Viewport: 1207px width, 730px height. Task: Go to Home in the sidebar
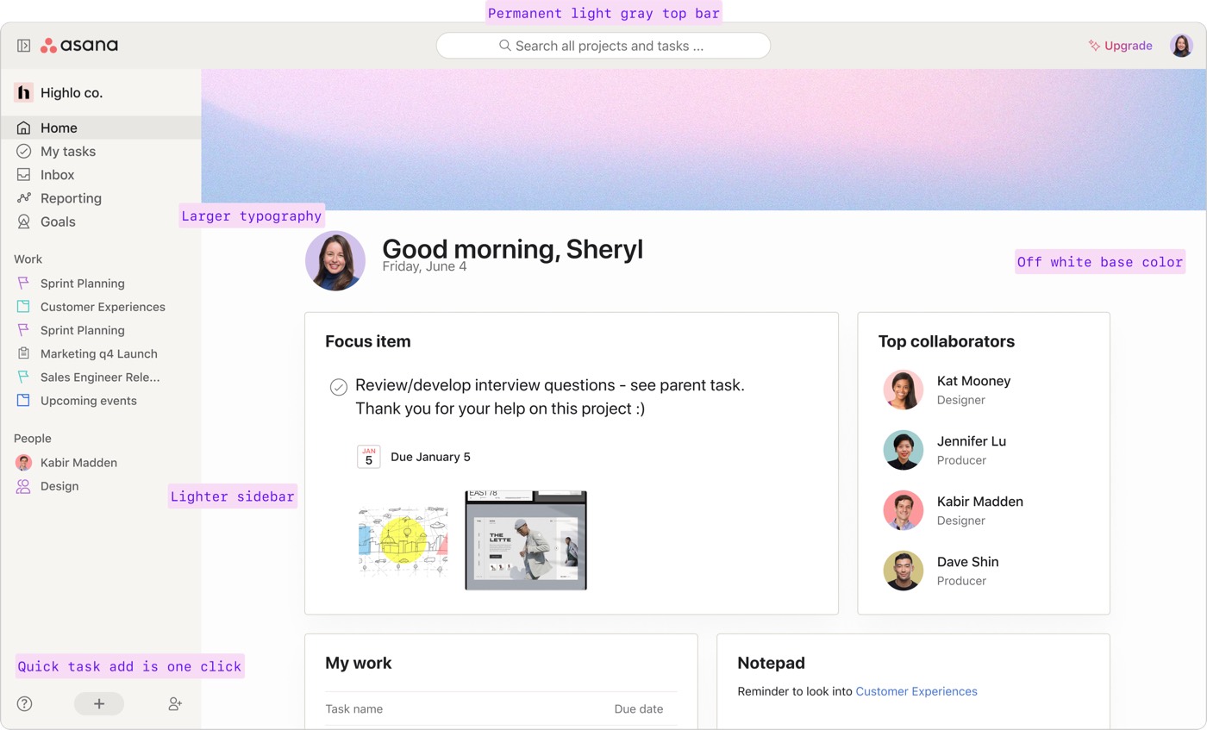[x=101, y=128]
